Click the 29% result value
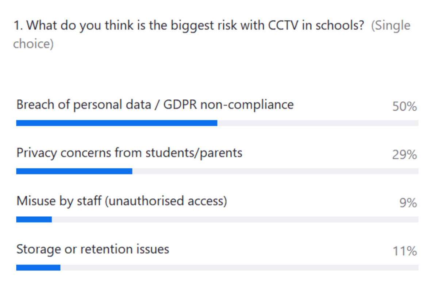Viewport: 438px width, 293px height. (404, 155)
